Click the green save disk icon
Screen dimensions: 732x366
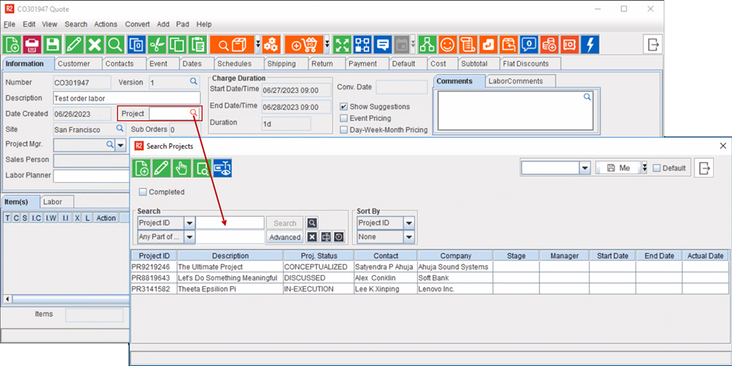click(53, 45)
